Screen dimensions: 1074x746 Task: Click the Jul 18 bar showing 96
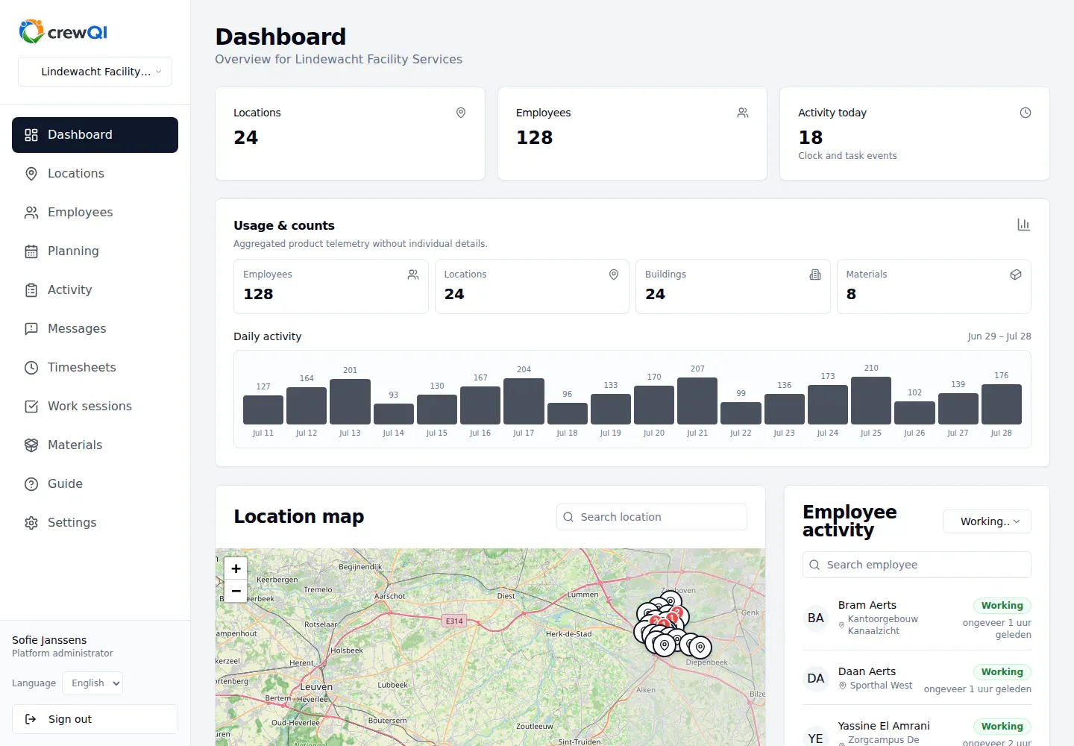pos(568,413)
